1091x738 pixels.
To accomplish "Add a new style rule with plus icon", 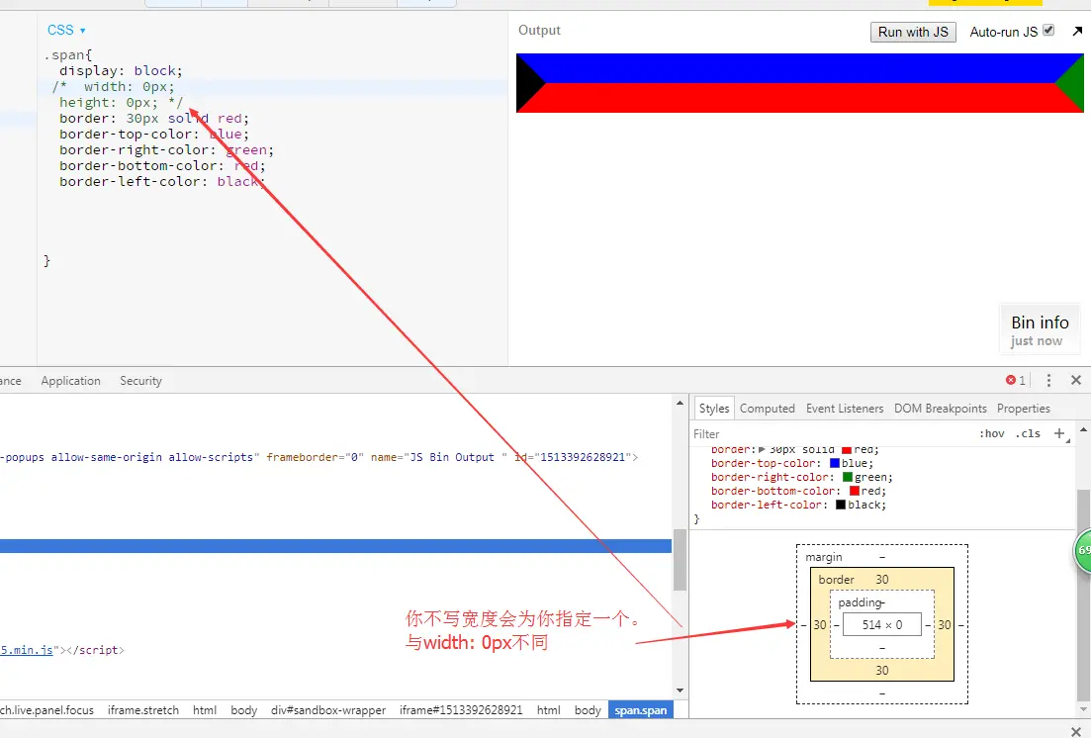I will coord(1059,433).
